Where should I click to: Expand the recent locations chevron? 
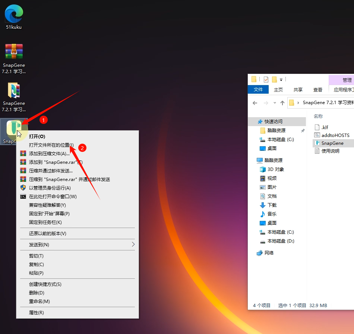pos(275,103)
